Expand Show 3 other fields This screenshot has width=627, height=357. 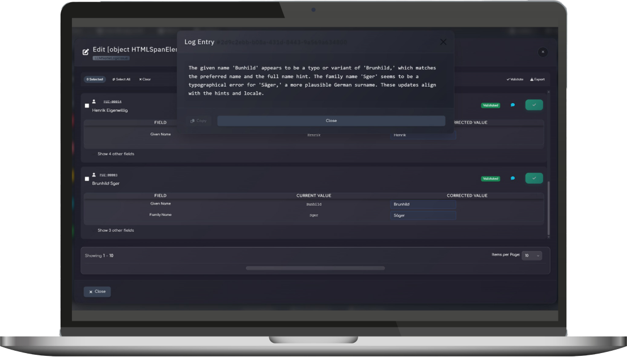116,231
